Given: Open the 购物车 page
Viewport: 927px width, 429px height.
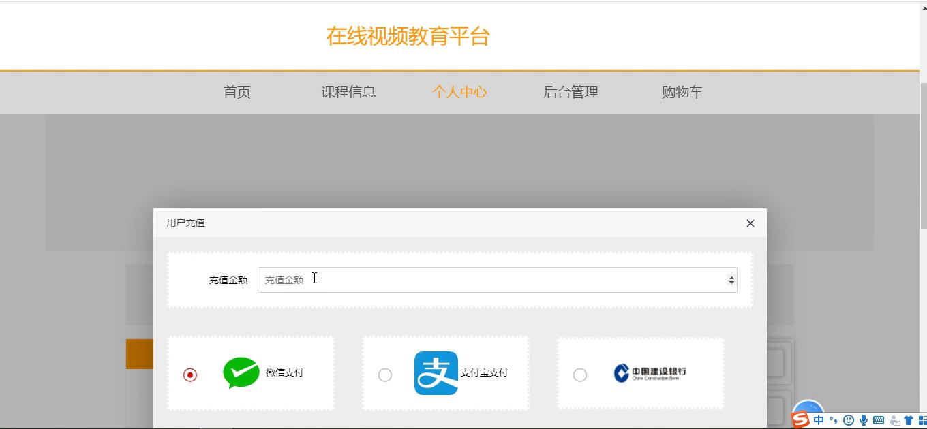Looking at the screenshot, I should [682, 93].
